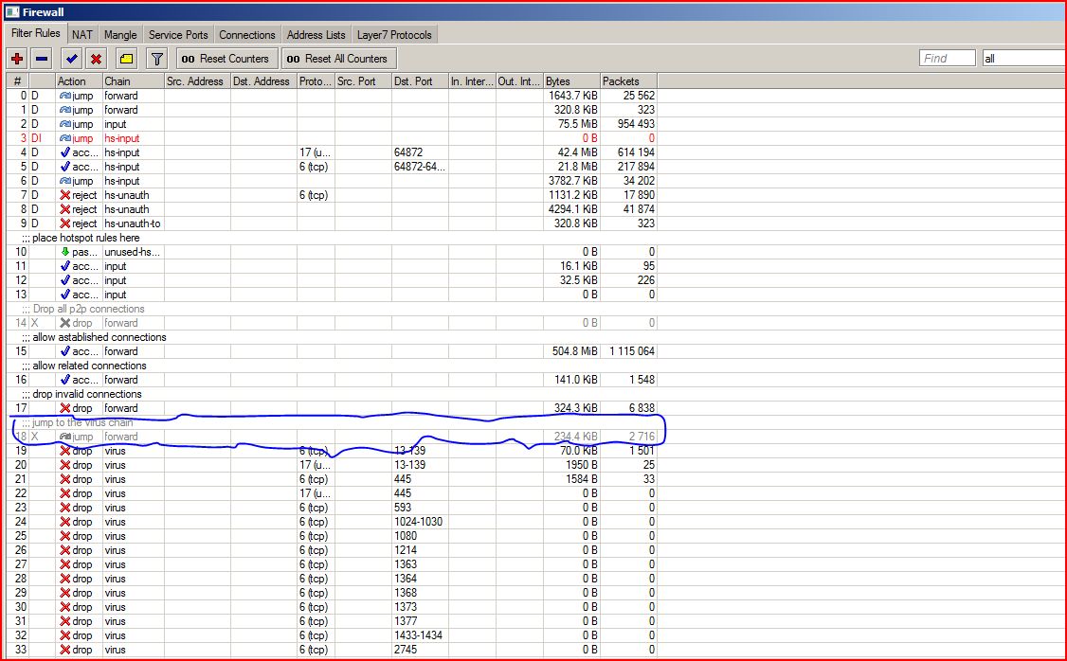Click the hs-unauth-to chain cell
This screenshot has width=1067, height=661.
click(x=133, y=223)
